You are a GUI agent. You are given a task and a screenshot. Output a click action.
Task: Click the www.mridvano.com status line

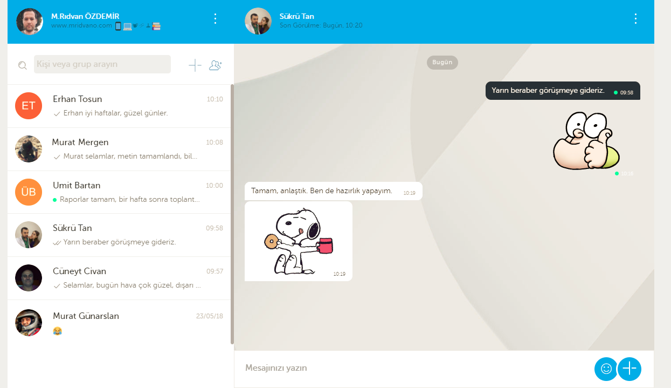106,25
